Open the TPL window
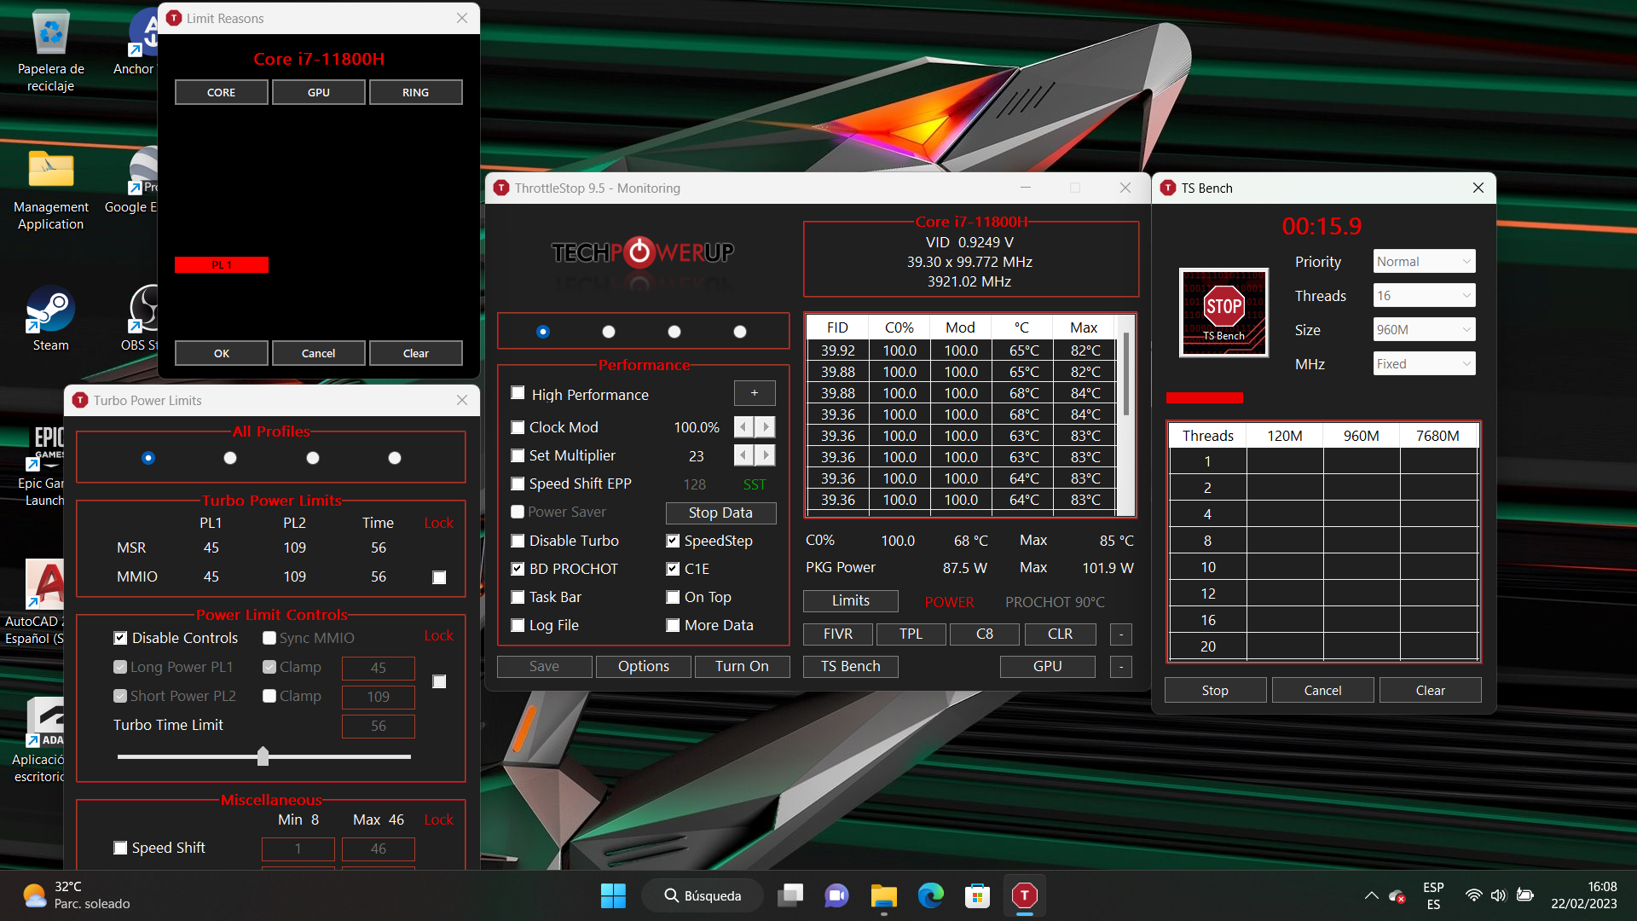The image size is (1637, 921). point(911,634)
